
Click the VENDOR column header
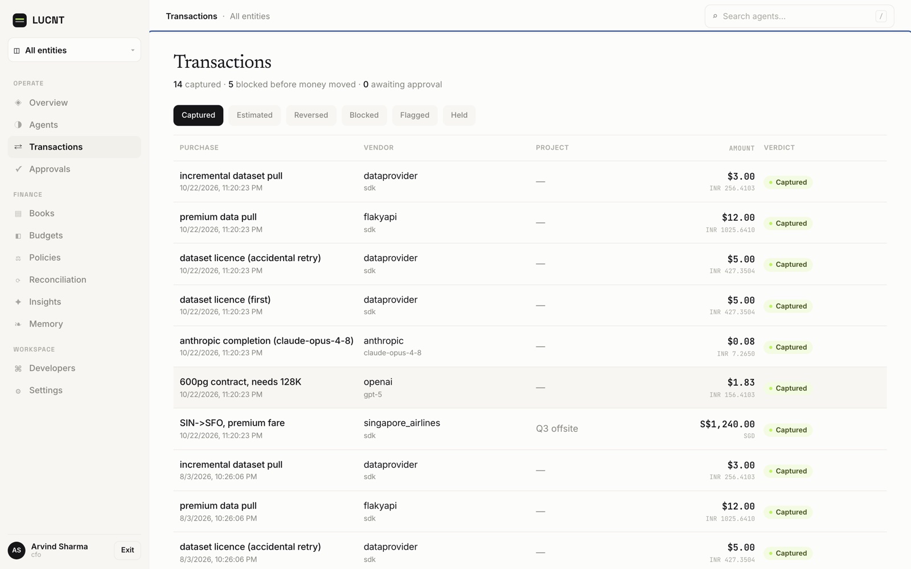[x=379, y=148]
